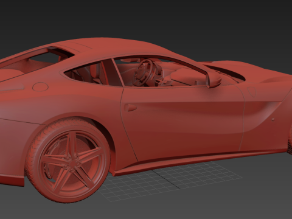Click the shield badge on the front fender
Image resolution: width=292 pixels, height=219 pixels.
coord(251,92)
